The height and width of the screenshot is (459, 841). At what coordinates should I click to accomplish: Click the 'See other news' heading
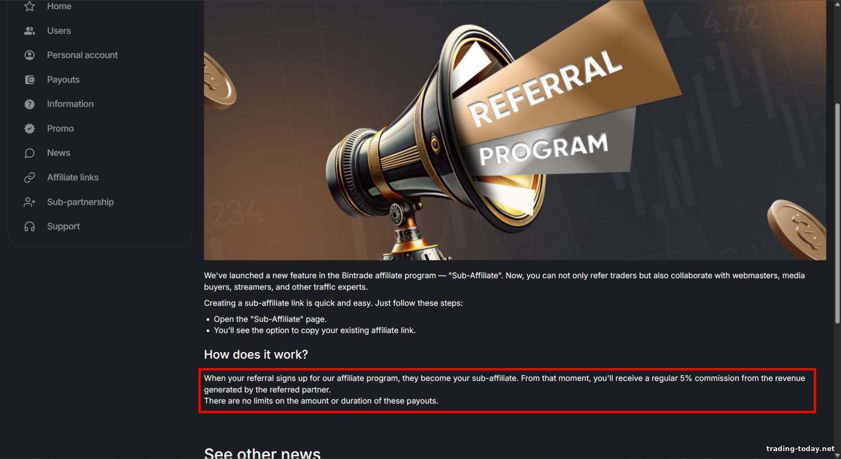(262, 452)
